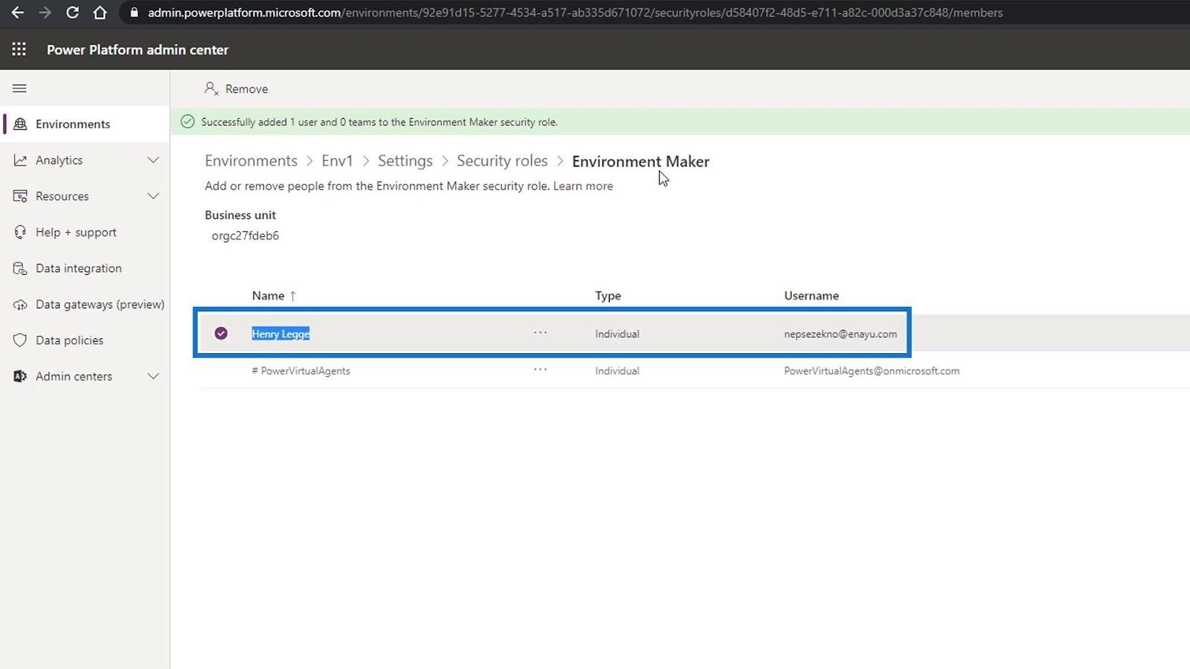Click the Analytics chart icon
The height and width of the screenshot is (669, 1190).
tap(20, 160)
